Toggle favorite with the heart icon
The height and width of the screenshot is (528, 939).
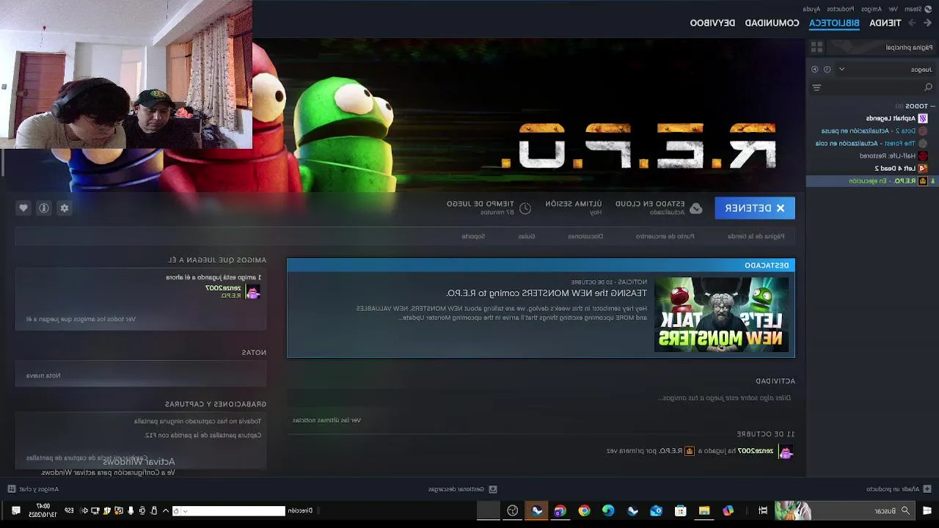point(23,208)
